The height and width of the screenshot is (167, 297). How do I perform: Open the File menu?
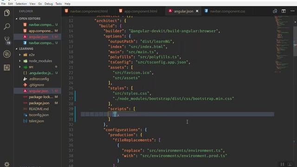pos(3,4)
